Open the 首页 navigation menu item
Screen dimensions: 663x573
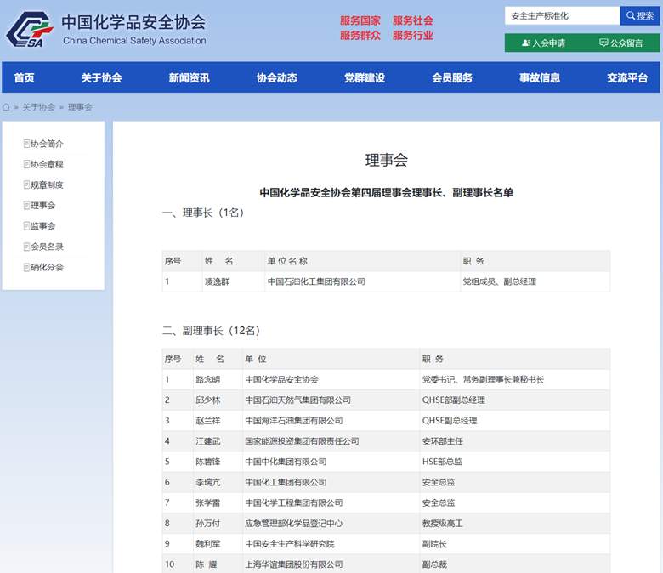[x=24, y=78]
